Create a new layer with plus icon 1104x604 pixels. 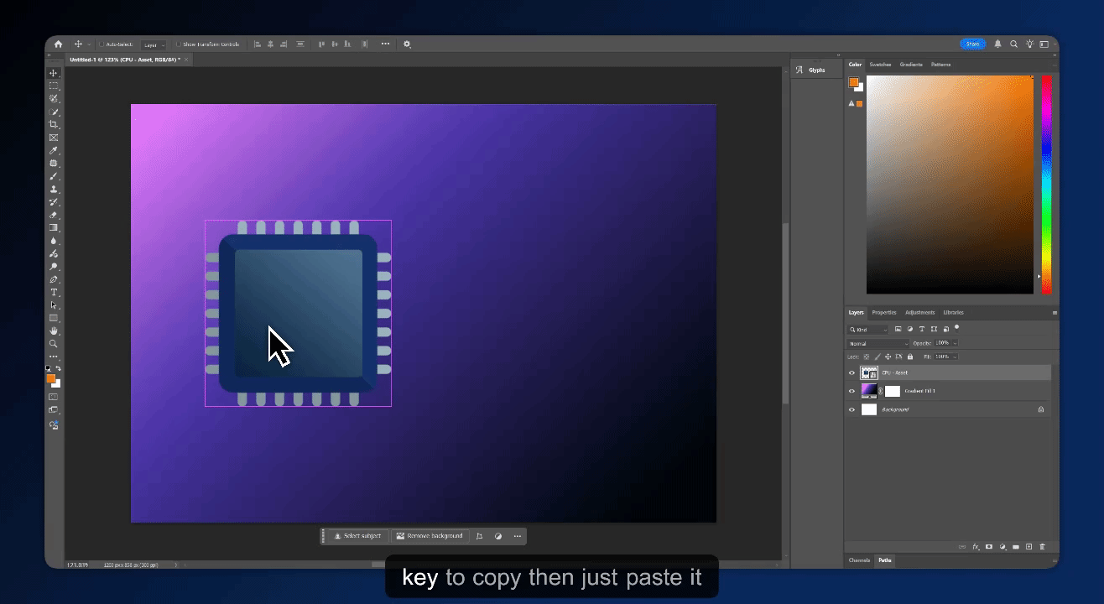[1028, 547]
